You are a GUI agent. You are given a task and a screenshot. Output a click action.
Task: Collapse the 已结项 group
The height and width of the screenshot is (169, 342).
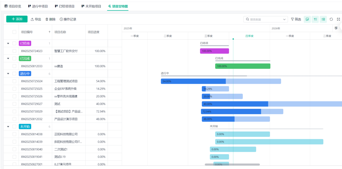click(8, 44)
